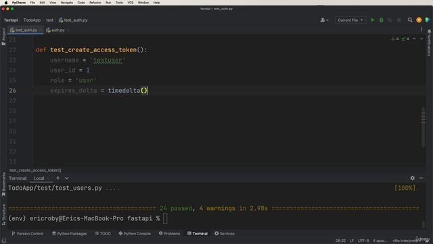The height and width of the screenshot is (244, 433).
Task: Click the Terminal tool window button
Action: tap(198, 233)
